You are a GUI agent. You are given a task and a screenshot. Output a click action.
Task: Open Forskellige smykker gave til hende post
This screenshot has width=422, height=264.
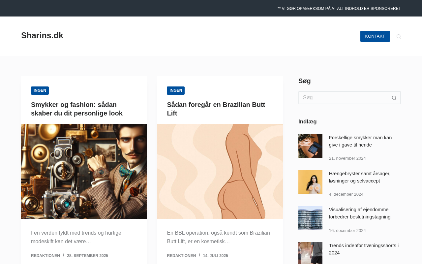(x=360, y=141)
